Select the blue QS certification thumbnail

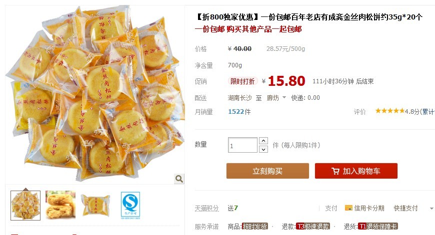(130, 206)
